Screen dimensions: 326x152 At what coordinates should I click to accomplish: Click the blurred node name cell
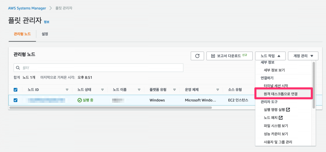(118, 100)
